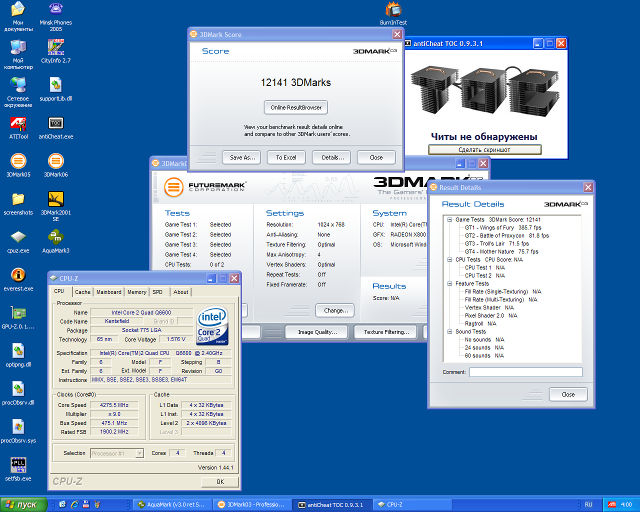Open the Processor #1 selection dropdown
640x512 pixels.
tap(139, 453)
